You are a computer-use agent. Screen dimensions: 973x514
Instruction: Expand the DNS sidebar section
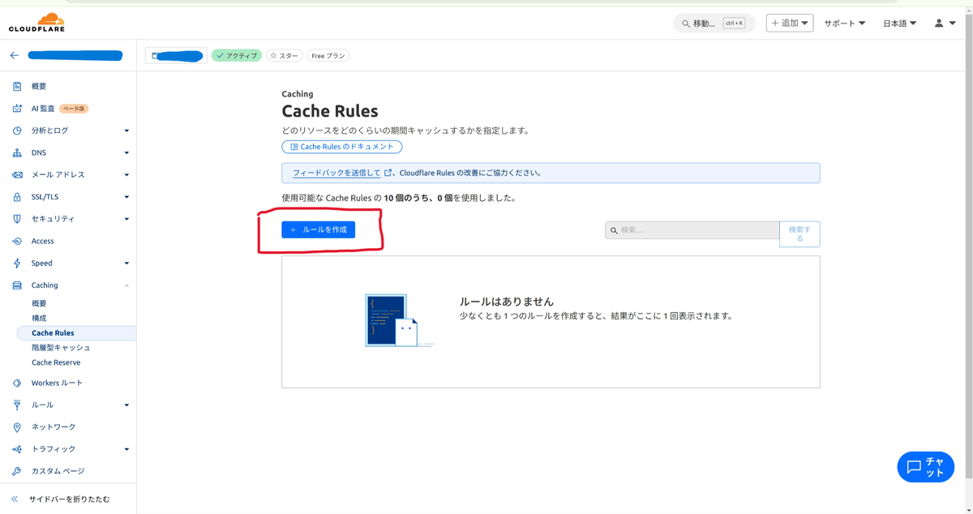tap(126, 152)
